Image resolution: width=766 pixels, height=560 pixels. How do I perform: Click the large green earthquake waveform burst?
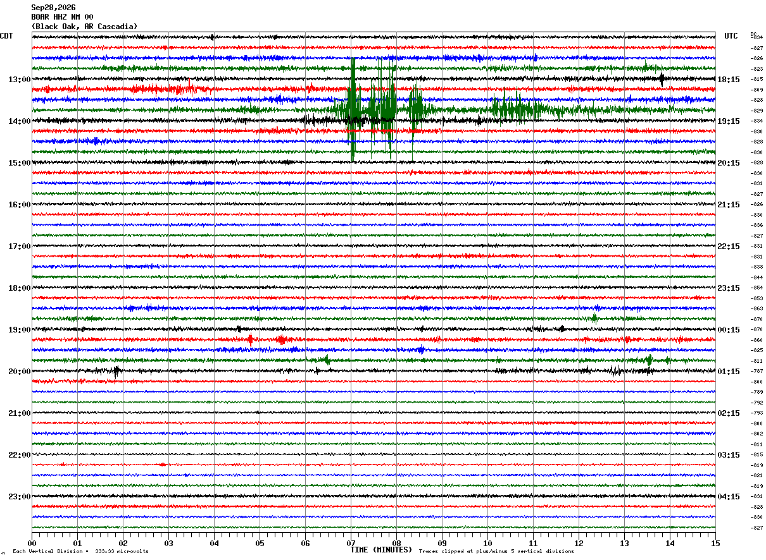pyautogui.click(x=374, y=107)
